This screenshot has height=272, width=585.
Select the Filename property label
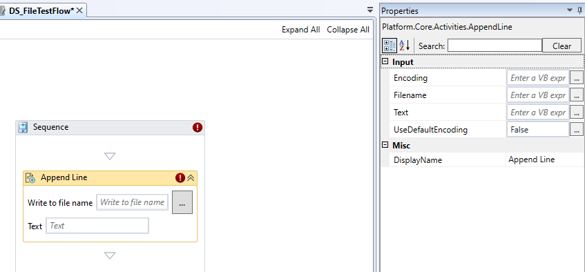pos(410,95)
